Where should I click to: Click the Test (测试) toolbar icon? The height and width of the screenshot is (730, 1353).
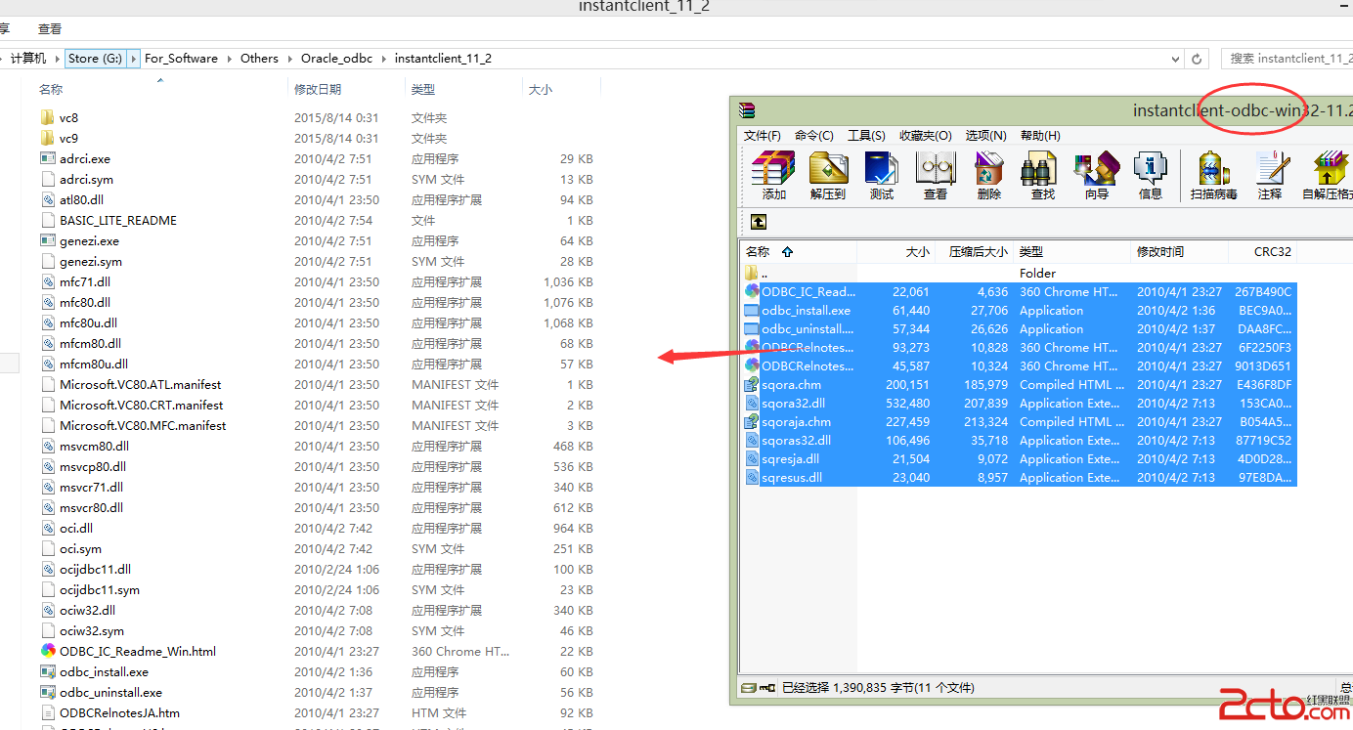(x=882, y=169)
